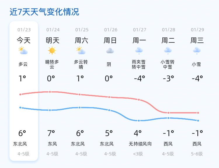The height and width of the screenshot is (168, 219).
Task: Click the overcast cloud icon for 周日
Action: 110,51
